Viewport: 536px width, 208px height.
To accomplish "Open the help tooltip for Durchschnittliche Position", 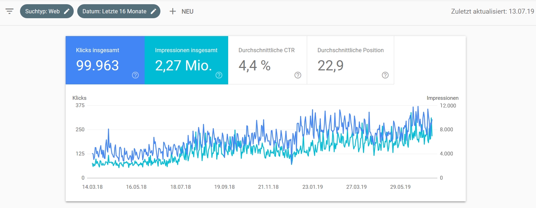I will pos(385,75).
